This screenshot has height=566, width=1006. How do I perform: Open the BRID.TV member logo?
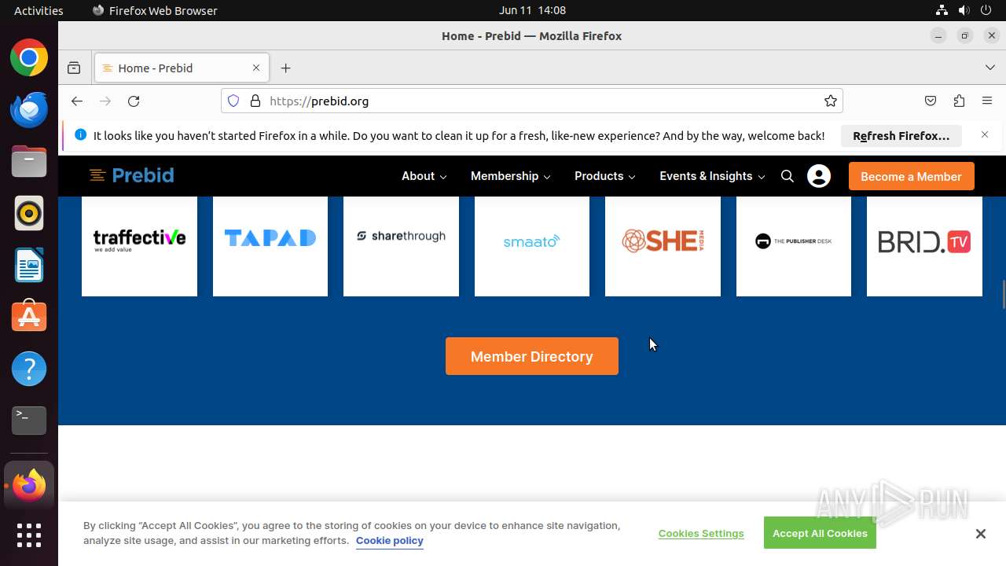click(x=924, y=240)
